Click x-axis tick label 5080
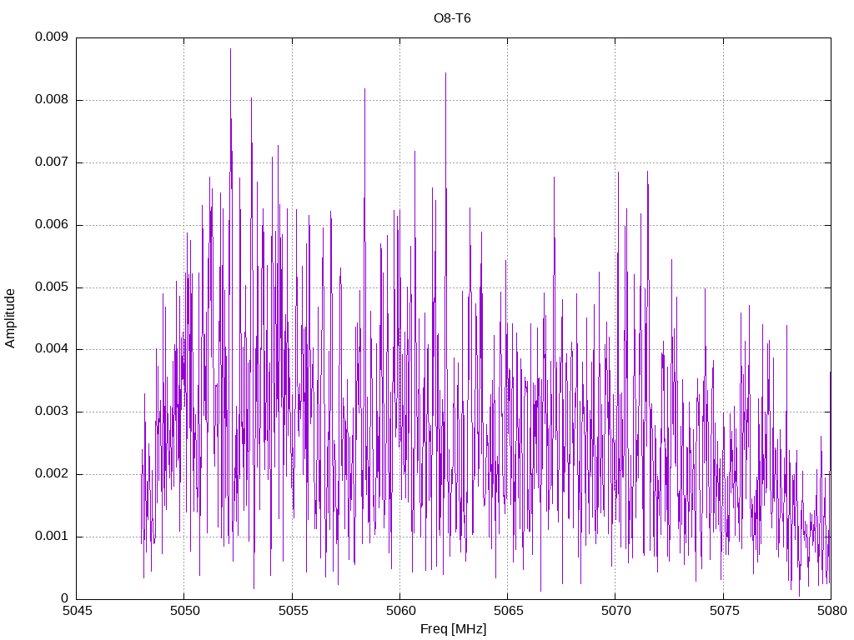The image size is (854, 640). point(831,611)
